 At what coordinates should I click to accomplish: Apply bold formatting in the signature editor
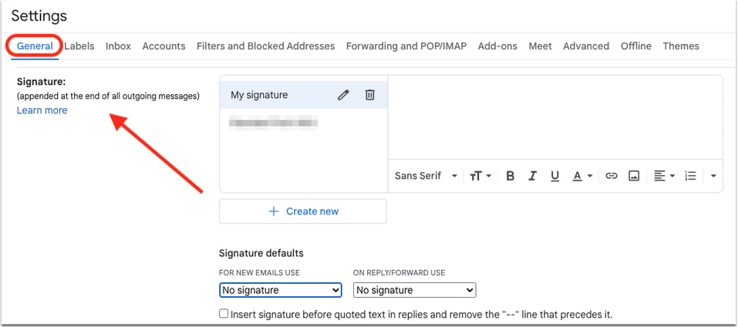pos(510,176)
